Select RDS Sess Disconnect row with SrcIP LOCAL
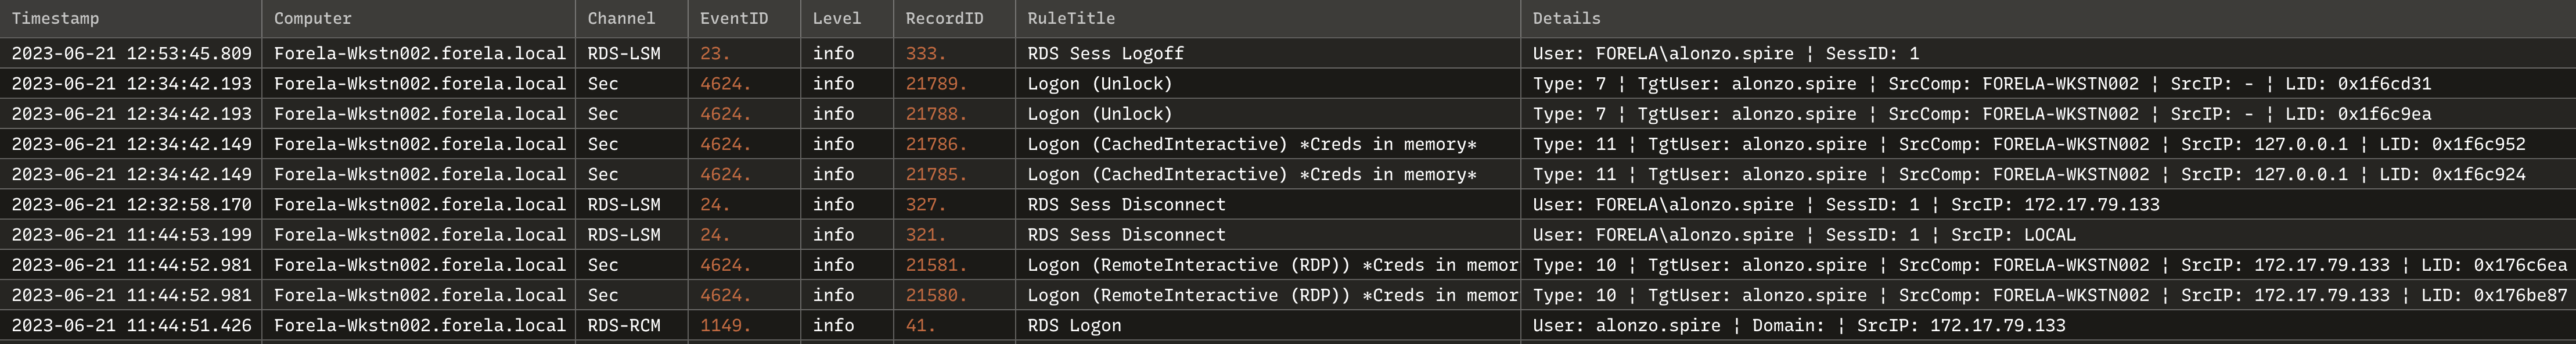The image size is (2576, 344). [x=1288, y=234]
